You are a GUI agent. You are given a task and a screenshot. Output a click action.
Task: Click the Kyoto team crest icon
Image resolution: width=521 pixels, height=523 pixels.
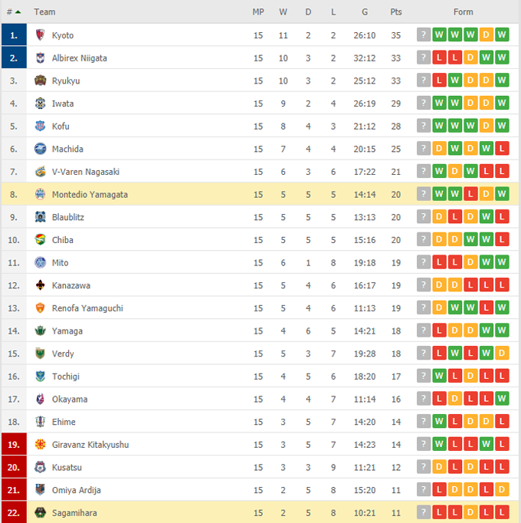click(x=41, y=35)
